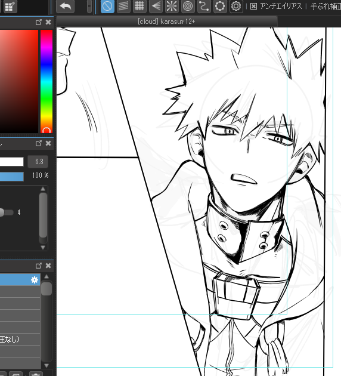
Task: Open the palette edit icon in top toolbar
Action: click(x=10, y=7)
